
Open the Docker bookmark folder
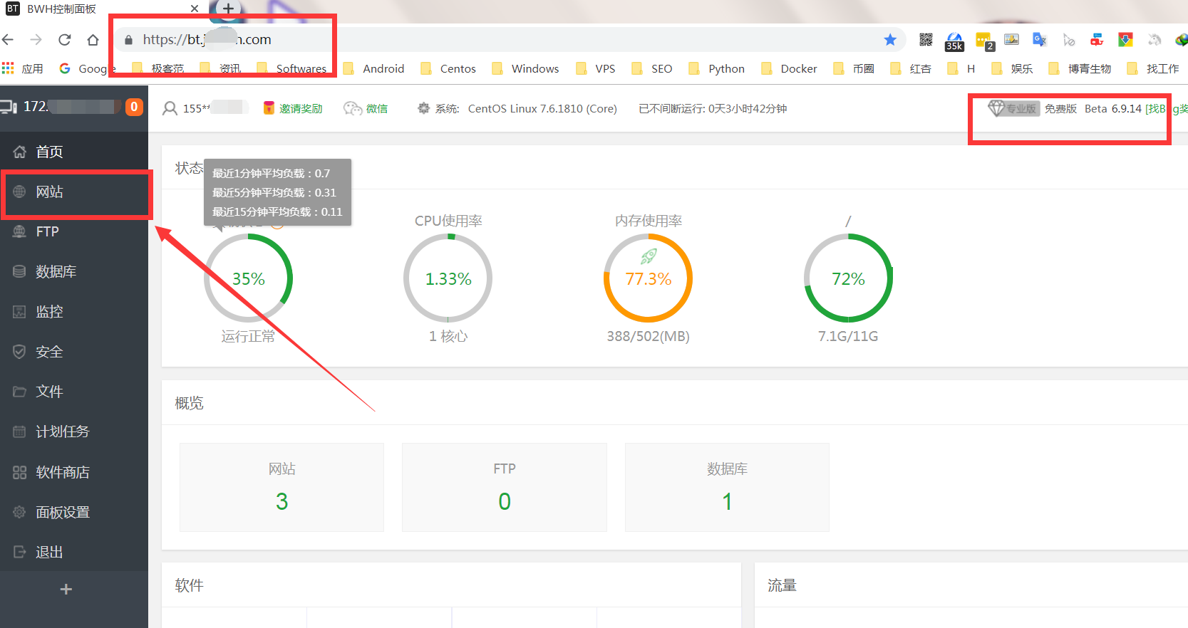790,68
